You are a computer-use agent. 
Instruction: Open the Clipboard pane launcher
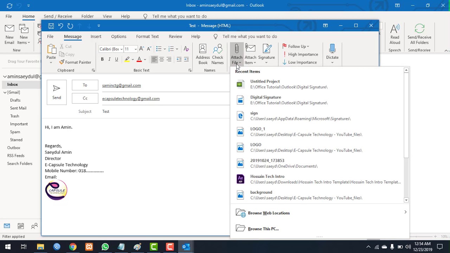coord(93,70)
